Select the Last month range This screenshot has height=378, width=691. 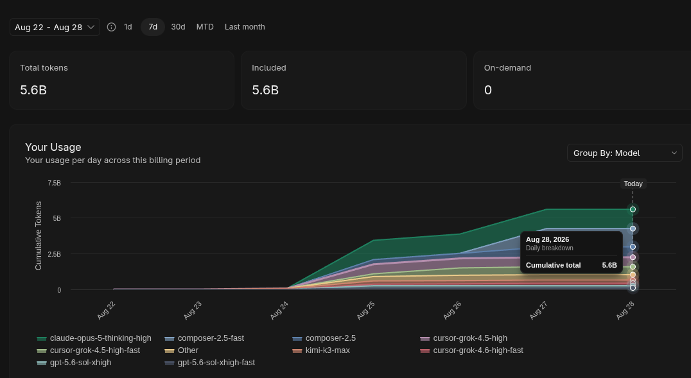click(x=245, y=27)
